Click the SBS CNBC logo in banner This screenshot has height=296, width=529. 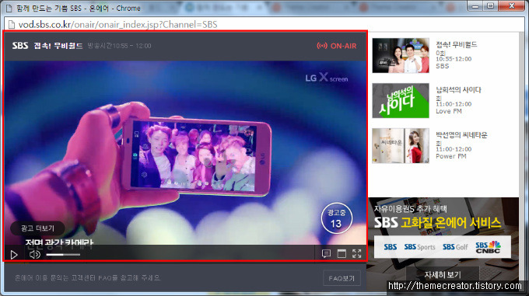[488, 247]
